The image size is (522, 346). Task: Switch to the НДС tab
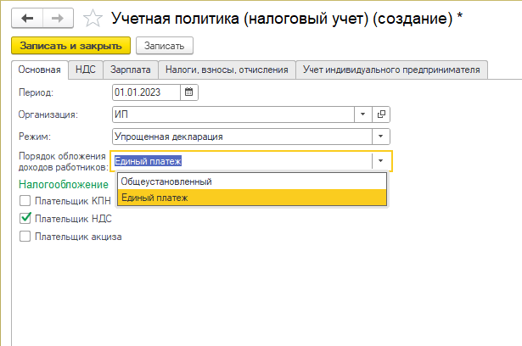(x=85, y=70)
